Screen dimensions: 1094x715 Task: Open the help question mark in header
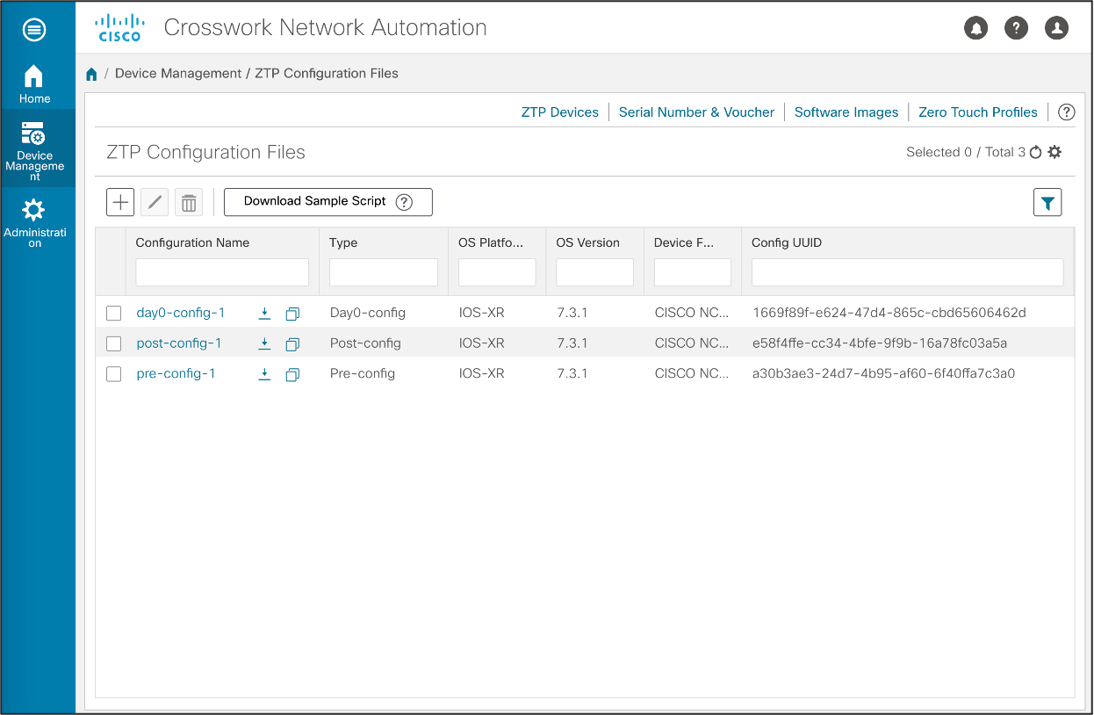pyautogui.click(x=1016, y=28)
